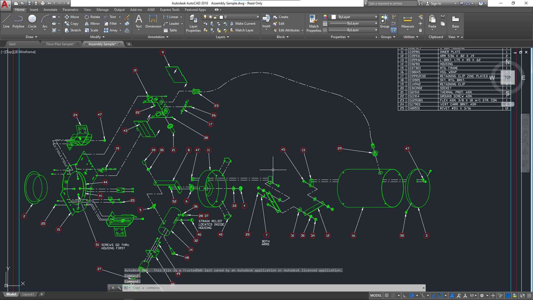533x300 pixels.
Task: Open the ByLayer object color swatch
Action: click(334, 17)
